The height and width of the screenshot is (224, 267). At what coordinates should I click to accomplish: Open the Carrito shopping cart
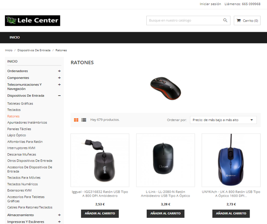pyautogui.click(x=247, y=21)
